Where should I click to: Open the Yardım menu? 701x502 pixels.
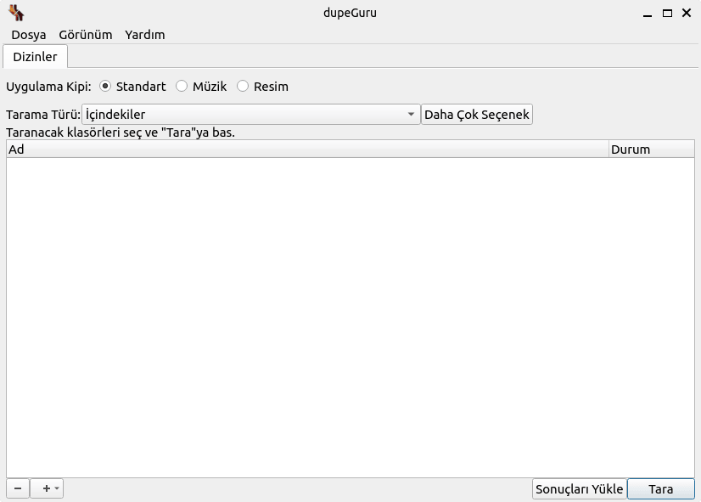click(x=145, y=35)
